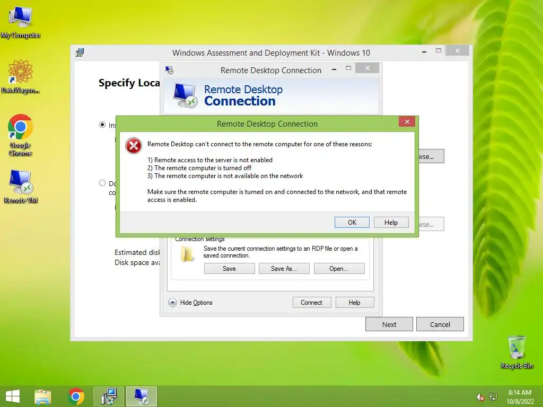Launch Chrome from the taskbar
The width and height of the screenshot is (543, 407).
click(x=76, y=396)
